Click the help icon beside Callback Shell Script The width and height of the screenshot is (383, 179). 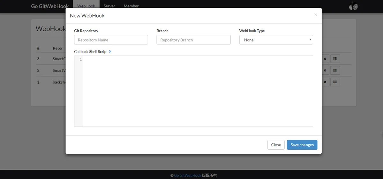(x=110, y=52)
